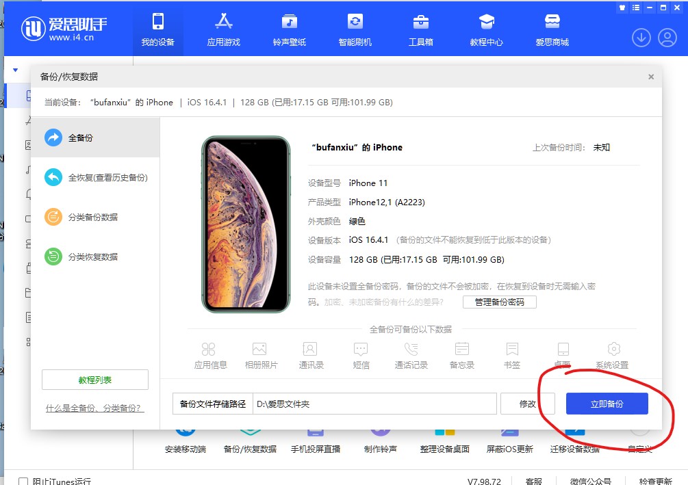Click 检查更新 in the status bar
Viewport: 688px width, 485px height.
point(656,481)
